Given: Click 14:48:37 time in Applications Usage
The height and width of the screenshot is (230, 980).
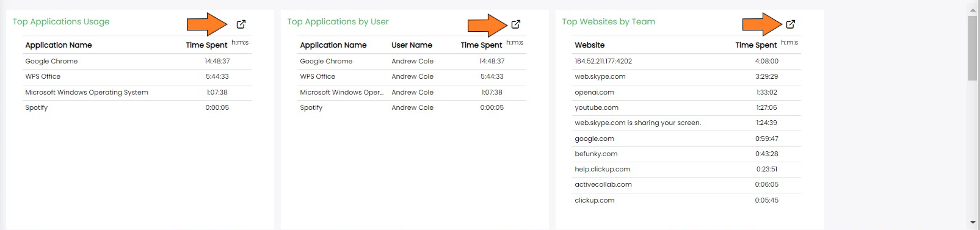Looking at the screenshot, I should (x=217, y=61).
